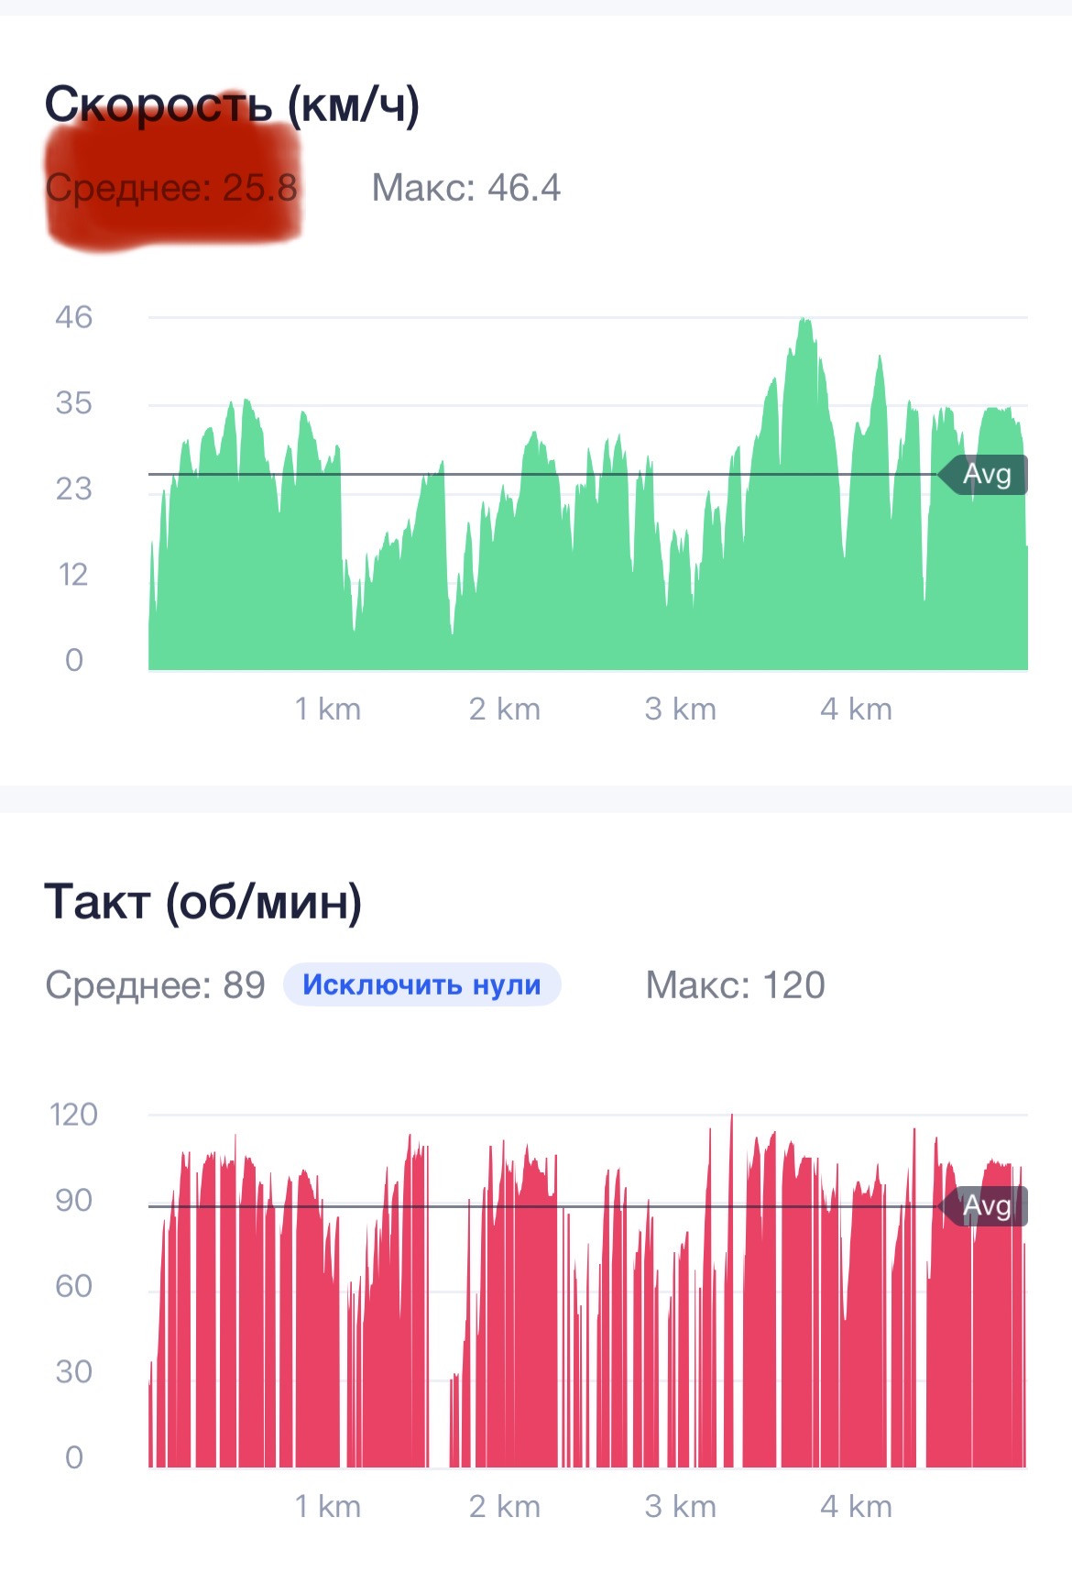This screenshot has width=1072, height=1583.
Task: Tap the "Макс: 120" cadence value
Action: point(735,985)
